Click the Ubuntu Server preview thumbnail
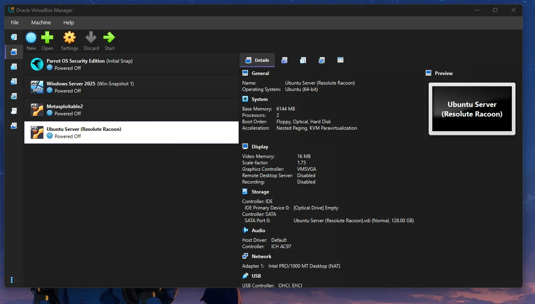 (472, 109)
